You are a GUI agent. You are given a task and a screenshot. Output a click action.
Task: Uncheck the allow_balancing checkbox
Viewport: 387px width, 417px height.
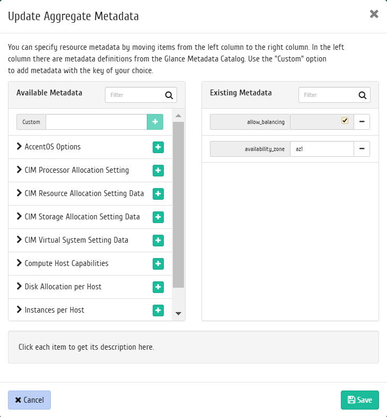pyautogui.click(x=345, y=120)
